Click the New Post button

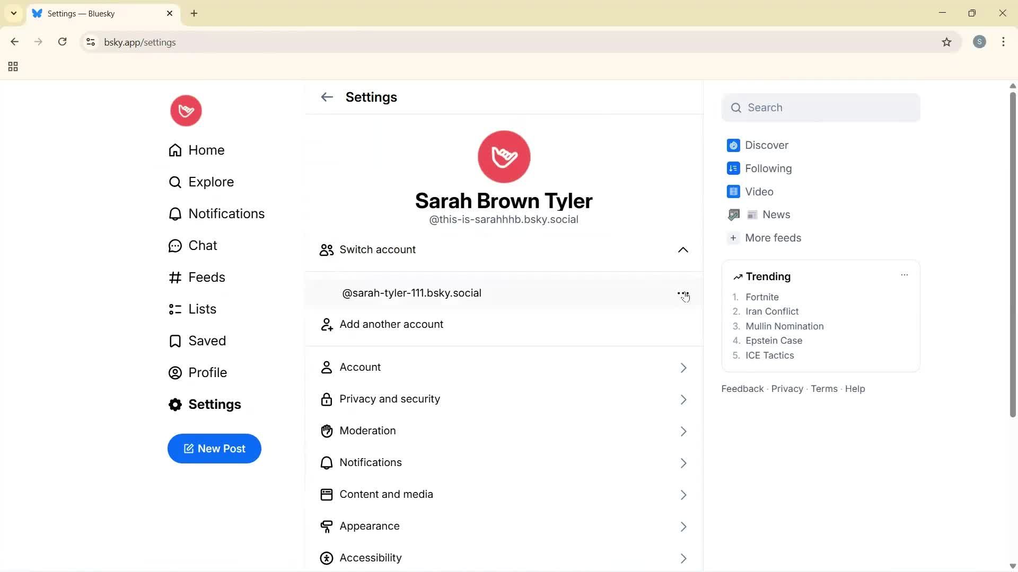214,449
